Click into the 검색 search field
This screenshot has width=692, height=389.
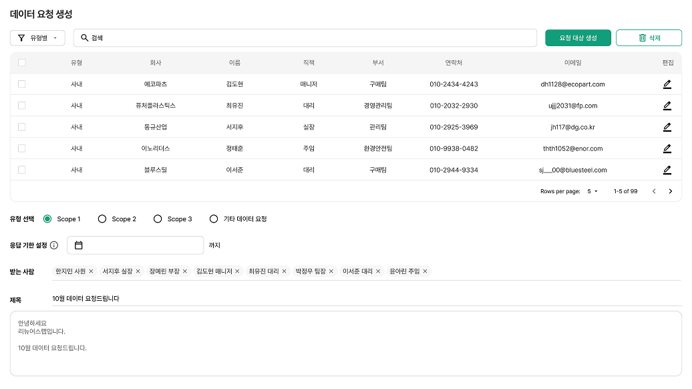pyautogui.click(x=307, y=38)
